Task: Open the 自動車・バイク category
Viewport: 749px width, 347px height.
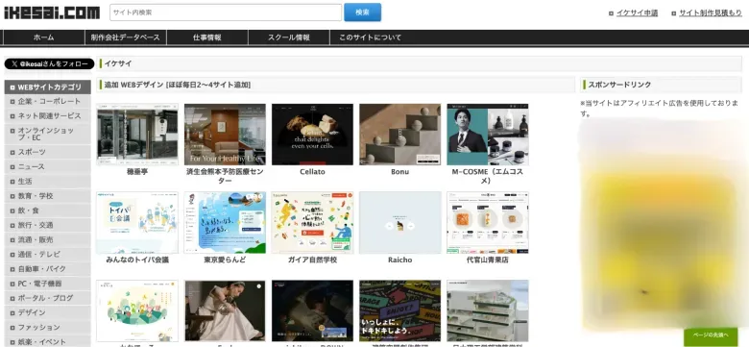Action: click(x=48, y=269)
